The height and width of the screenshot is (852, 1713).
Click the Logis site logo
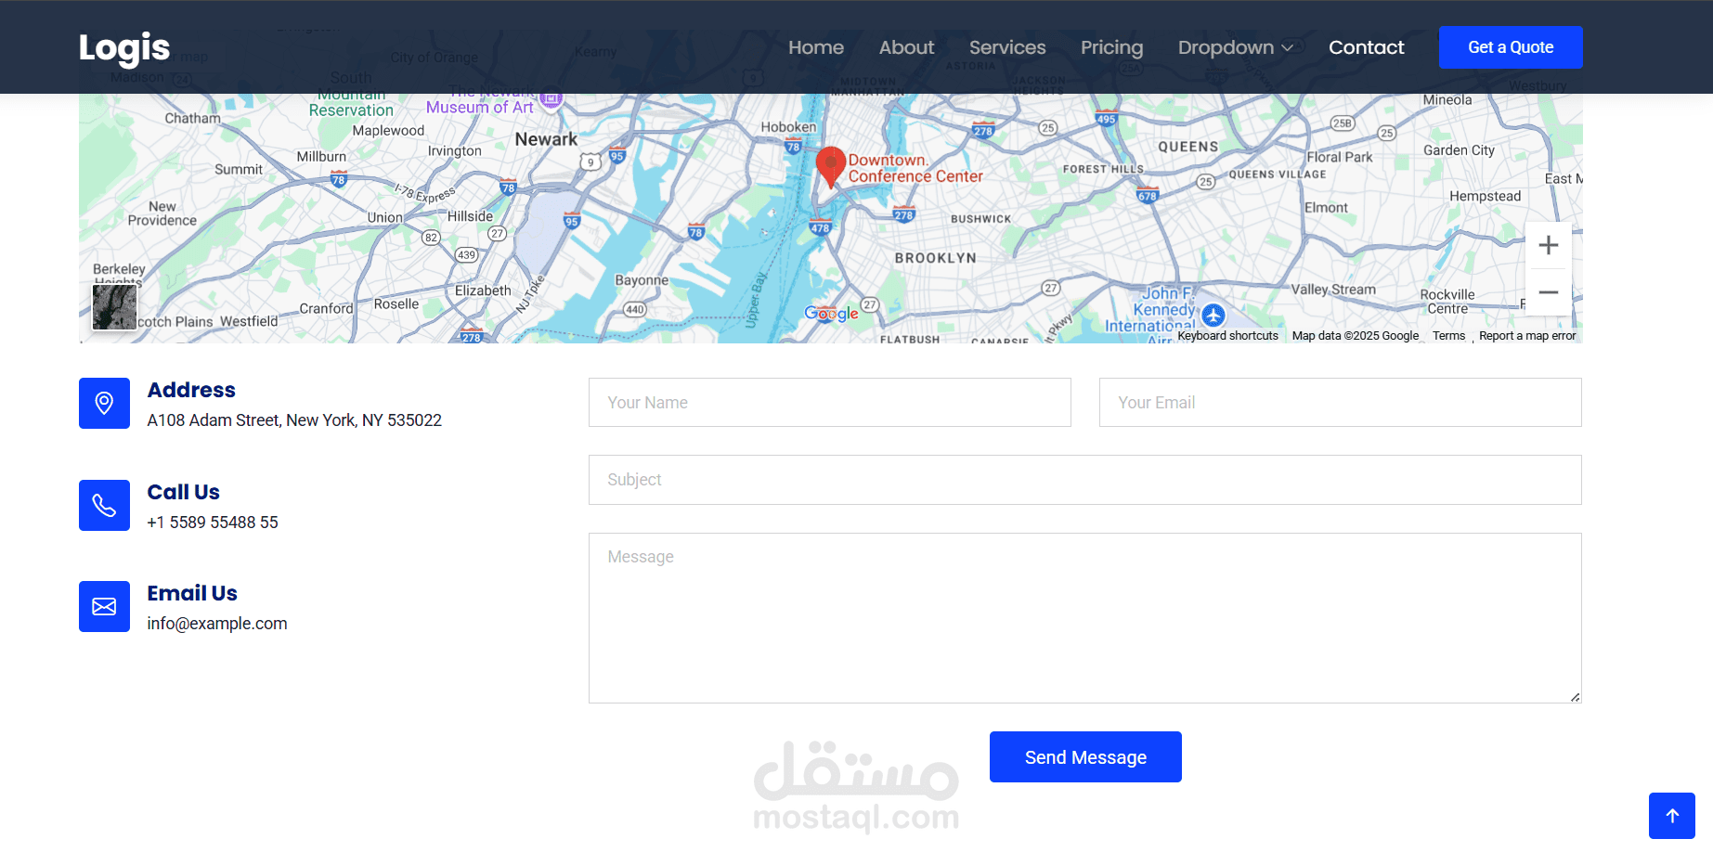[124, 47]
